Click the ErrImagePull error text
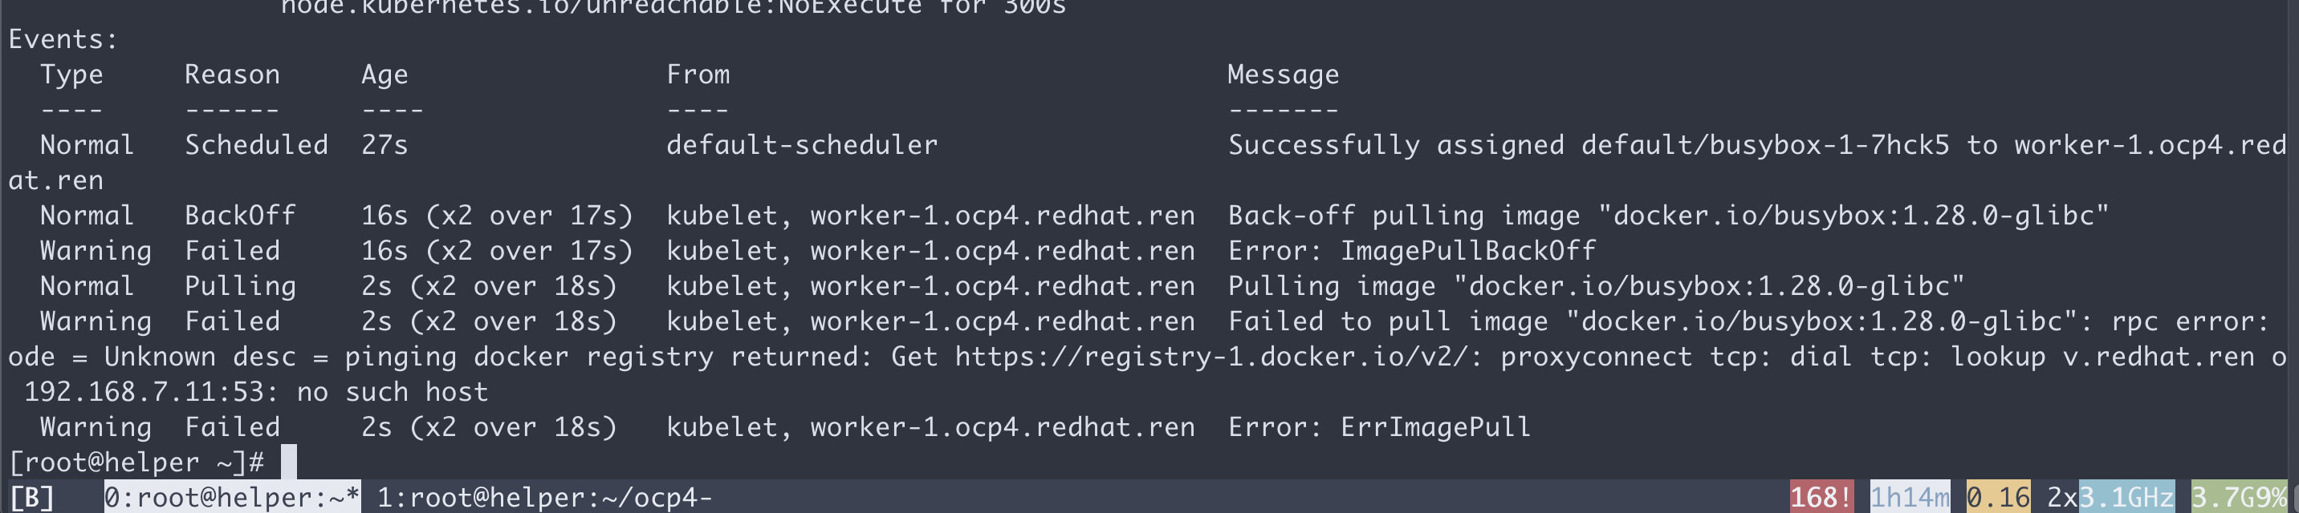2299x513 pixels. tap(1435, 427)
